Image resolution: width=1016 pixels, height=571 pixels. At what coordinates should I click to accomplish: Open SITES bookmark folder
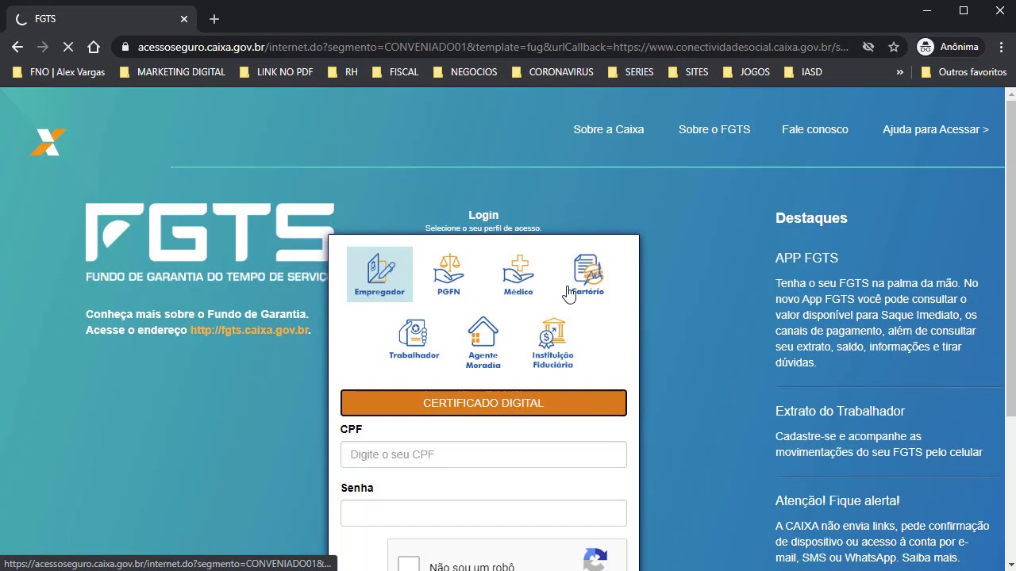(687, 72)
